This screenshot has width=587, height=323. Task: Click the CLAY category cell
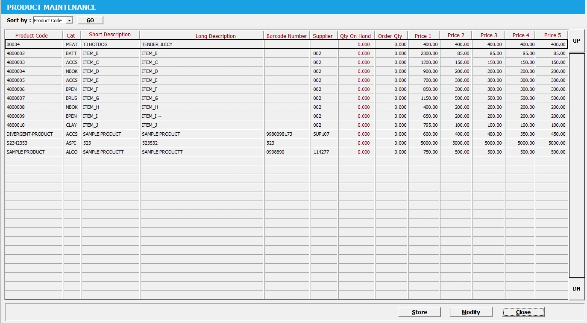(72, 125)
